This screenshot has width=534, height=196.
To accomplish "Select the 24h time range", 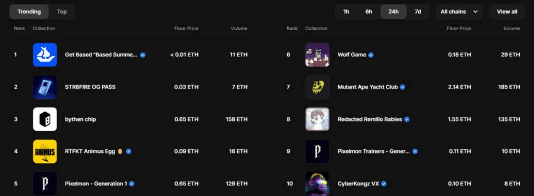I will (x=394, y=12).
